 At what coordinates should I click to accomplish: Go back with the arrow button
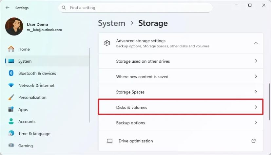pos(8,8)
